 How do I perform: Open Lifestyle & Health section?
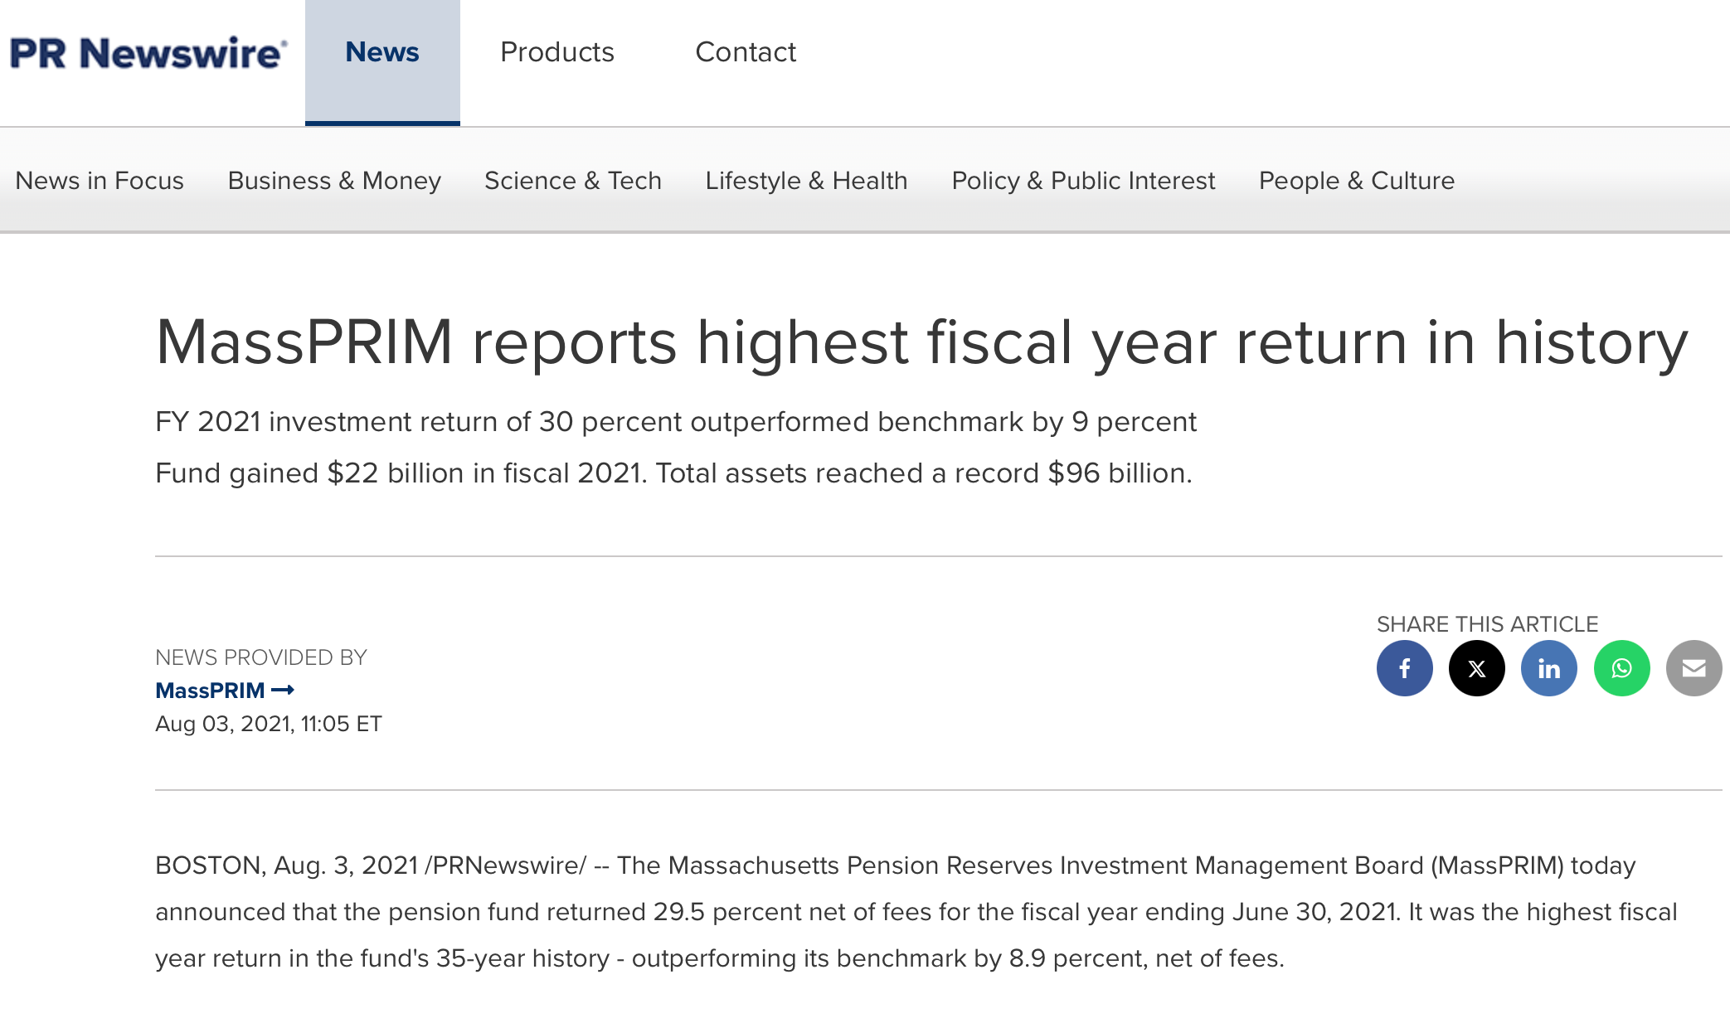click(806, 181)
